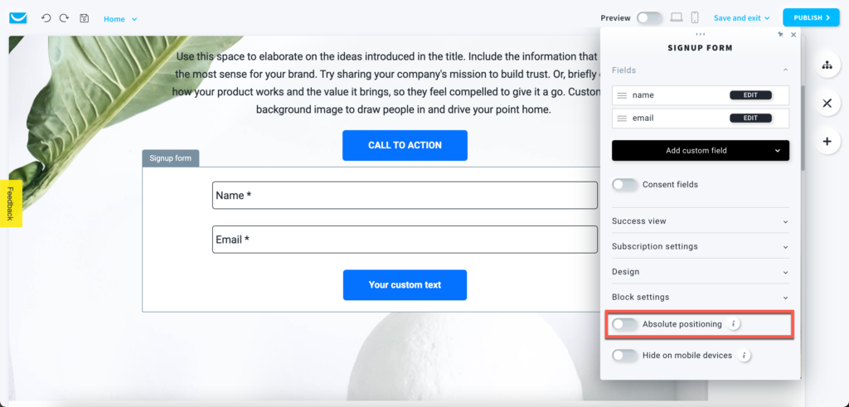Turn on Absolute positioning

[x=625, y=324]
